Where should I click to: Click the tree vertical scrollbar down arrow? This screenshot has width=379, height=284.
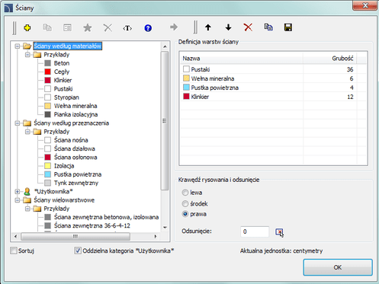[165, 228]
